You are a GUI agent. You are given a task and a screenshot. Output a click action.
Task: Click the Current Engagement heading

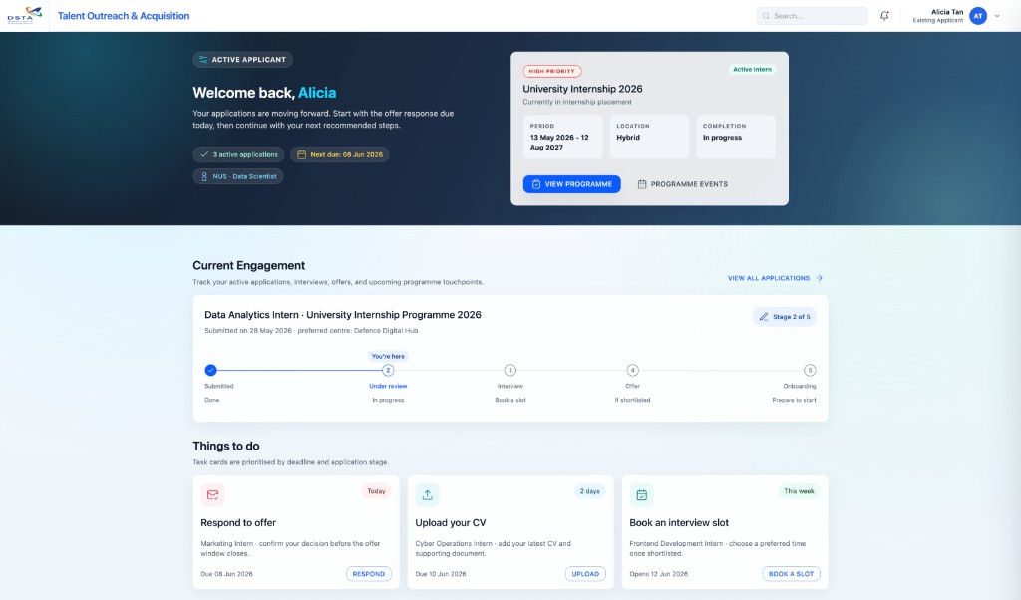pyautogui.click(x=248, y=265)
